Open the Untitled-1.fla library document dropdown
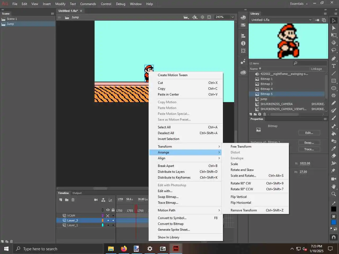Screen dimensions: 339x254 coord(281,20)
